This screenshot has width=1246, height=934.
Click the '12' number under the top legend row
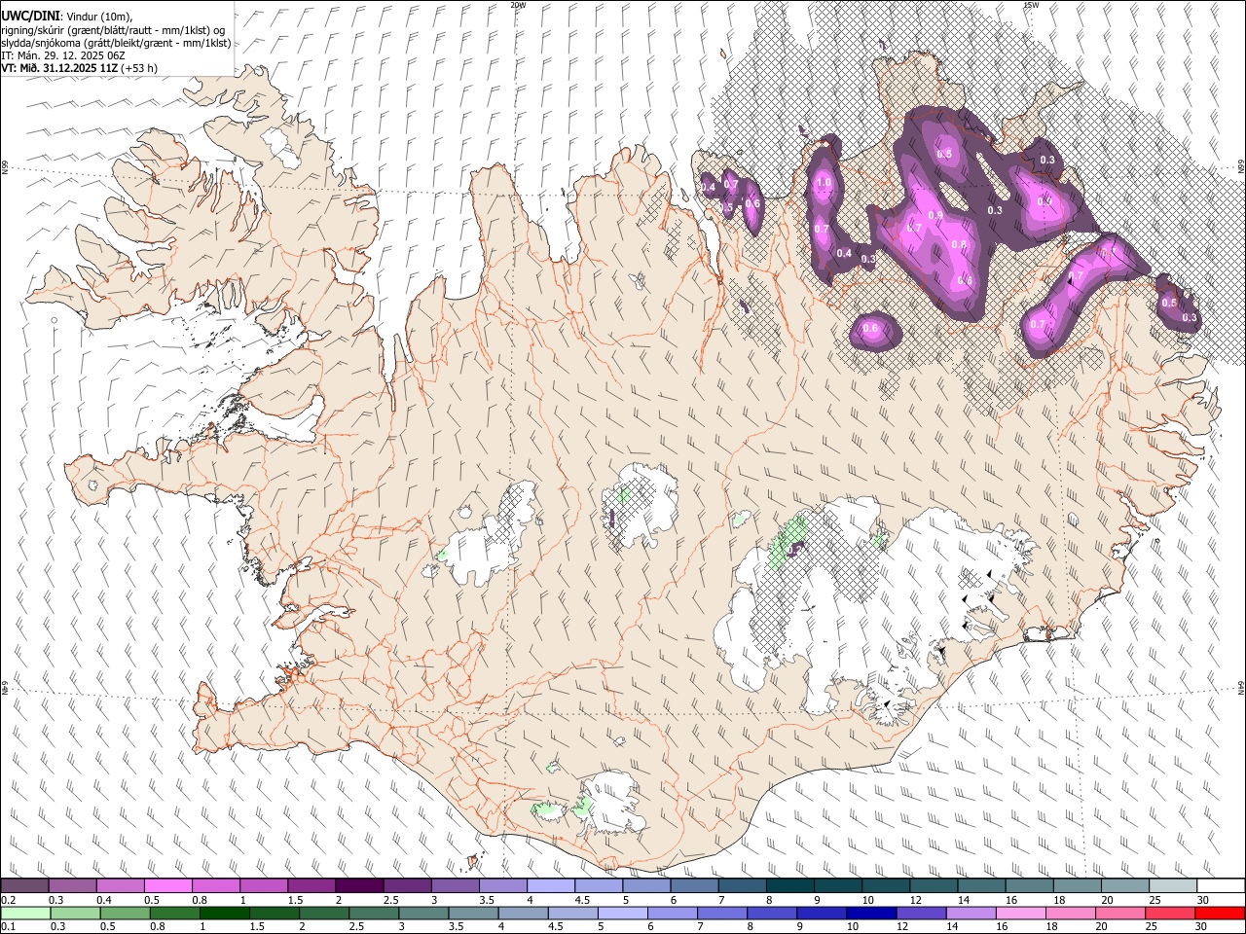915,900
